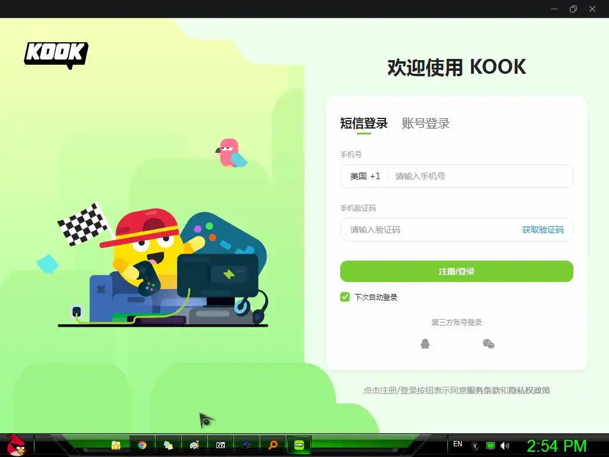Screen dimensions: 609x457
Task: Open the 7z taskbar icon
Action: coord(221,445)
